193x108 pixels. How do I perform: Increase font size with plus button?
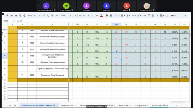click(84, 16)
